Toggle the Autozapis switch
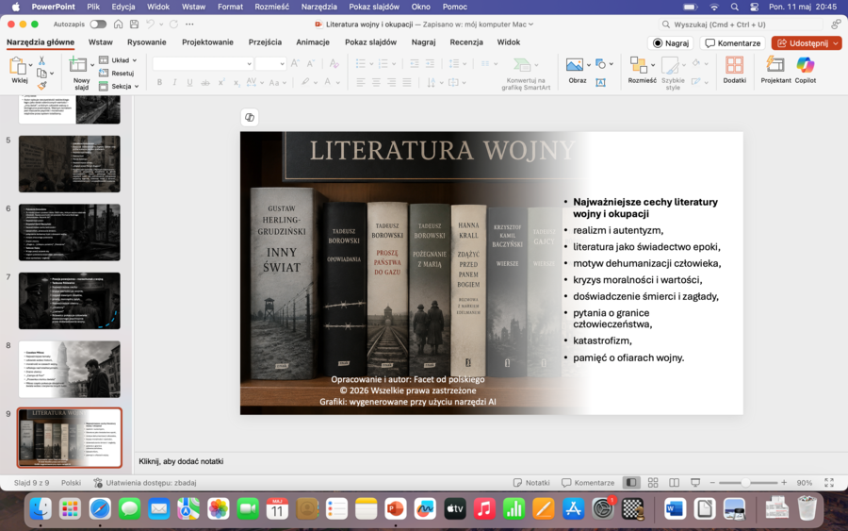848x531 pixels. pos(98,25)
